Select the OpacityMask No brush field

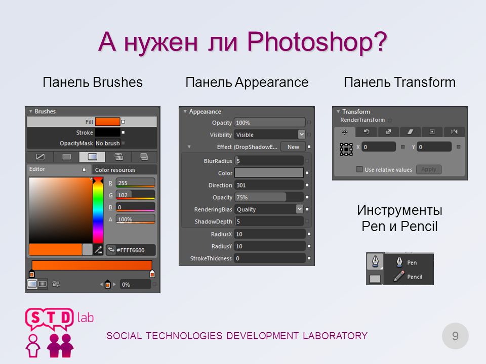tap(107, 143)
